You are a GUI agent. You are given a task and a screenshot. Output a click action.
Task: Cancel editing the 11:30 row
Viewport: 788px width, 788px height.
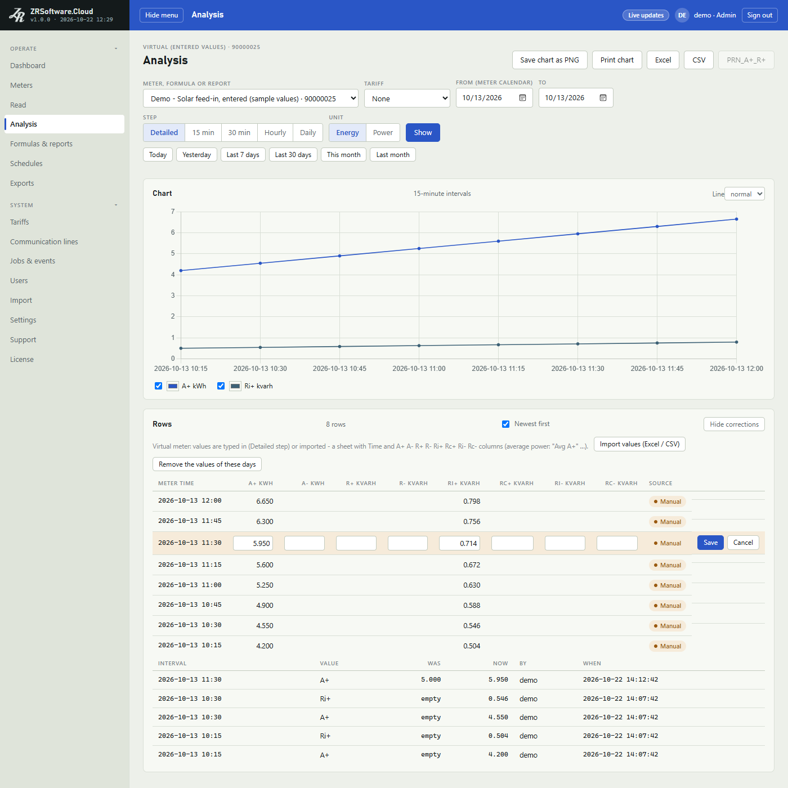coord(743,543)
